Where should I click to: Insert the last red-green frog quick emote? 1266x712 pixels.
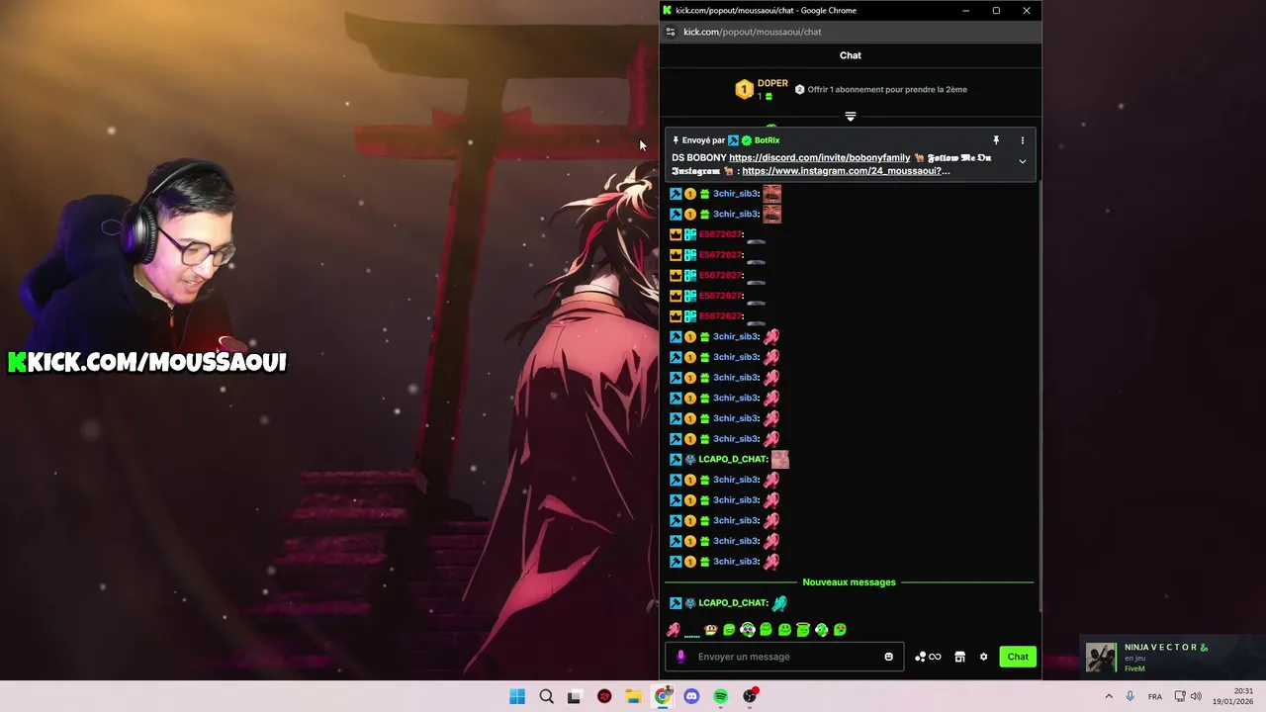click(x=840, y=630)
